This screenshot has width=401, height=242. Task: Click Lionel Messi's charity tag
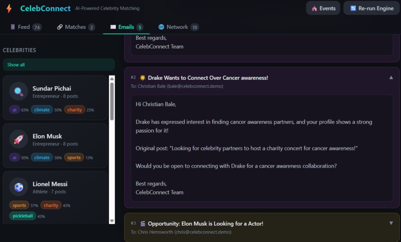[x=51, y=205]
